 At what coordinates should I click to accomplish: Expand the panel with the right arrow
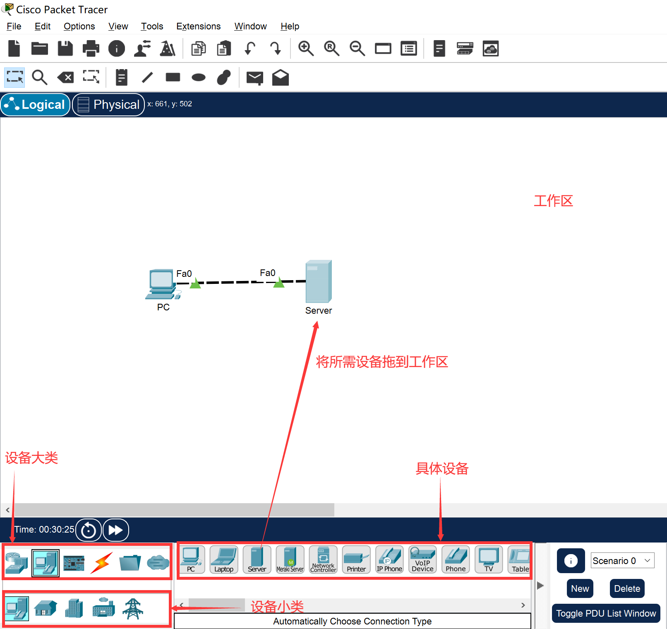tap(540, 586)
